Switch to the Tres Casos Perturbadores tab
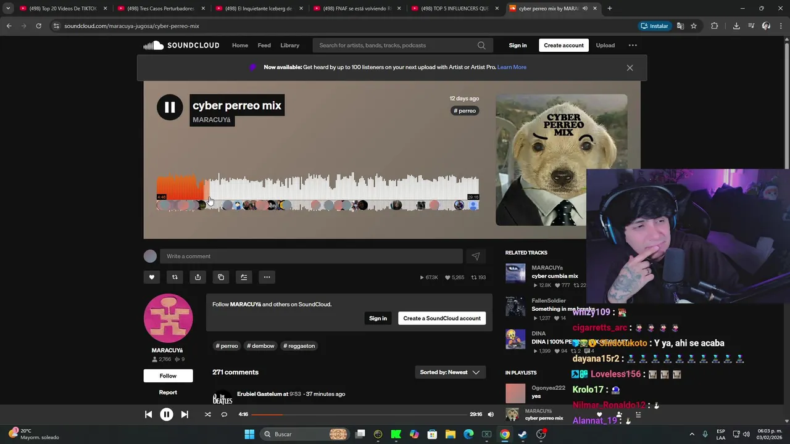 [160, 9]
